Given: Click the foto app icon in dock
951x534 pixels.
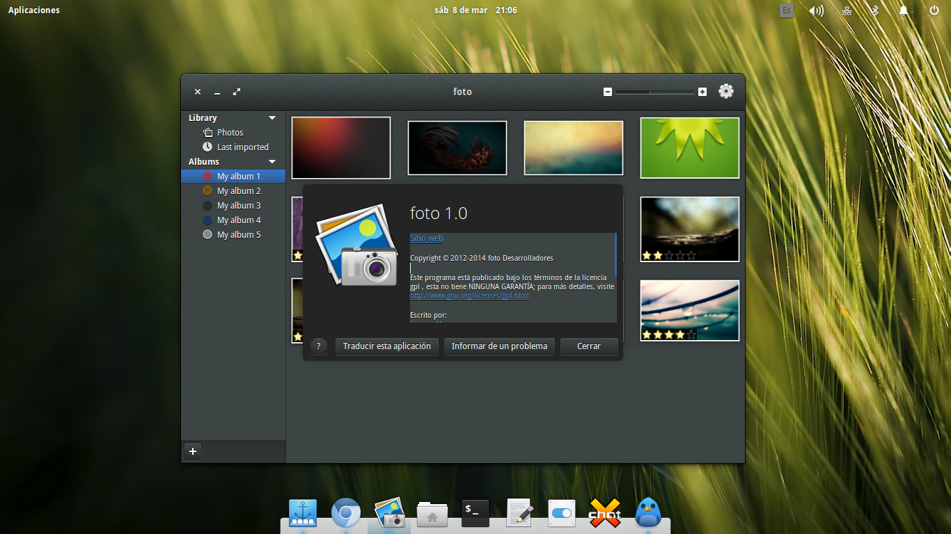Looking at the screenshot, I should point(389,513).
